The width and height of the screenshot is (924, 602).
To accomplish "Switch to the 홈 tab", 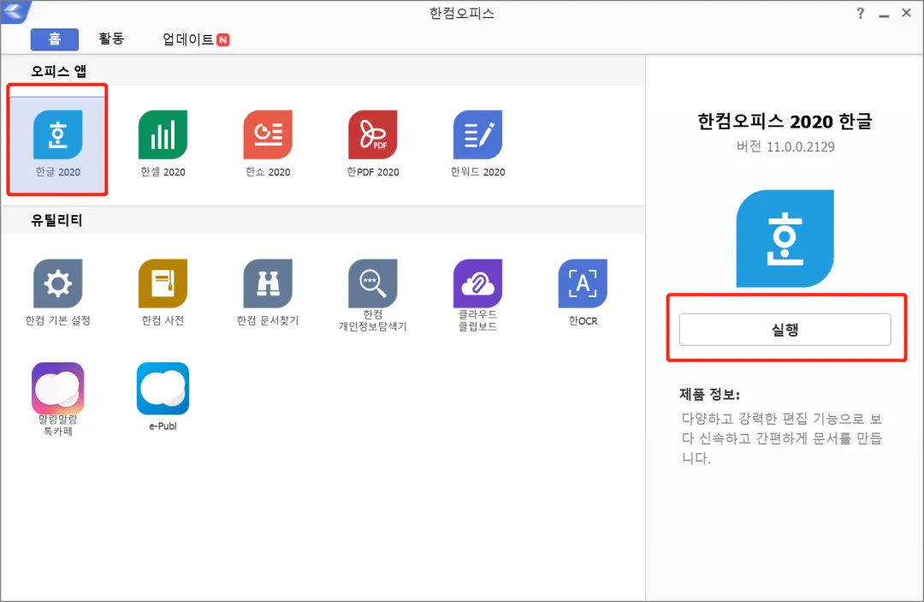I will [x=54, y=39].
